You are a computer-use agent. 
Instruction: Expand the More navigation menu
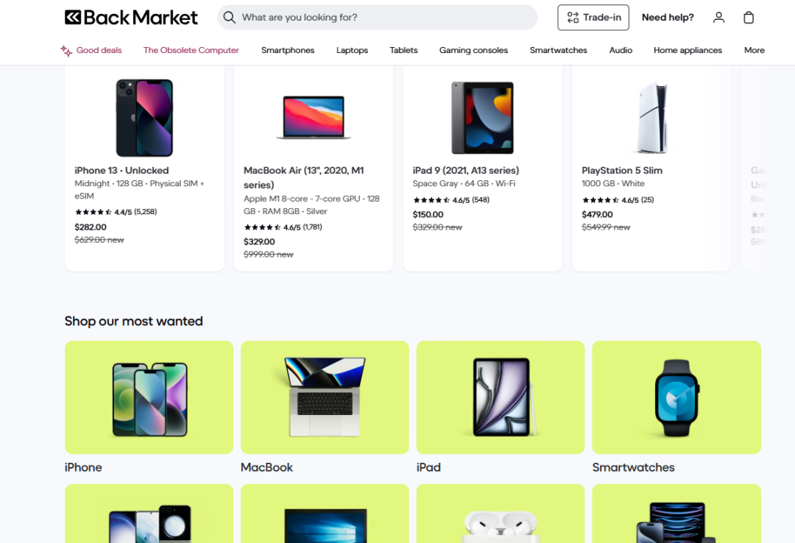[754, 51]
